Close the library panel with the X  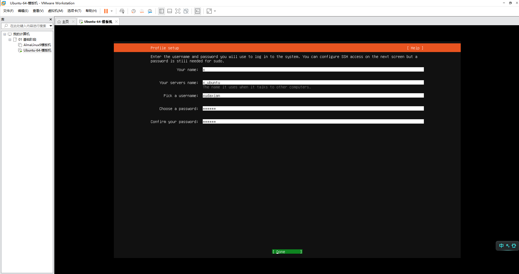click(51, 20)
